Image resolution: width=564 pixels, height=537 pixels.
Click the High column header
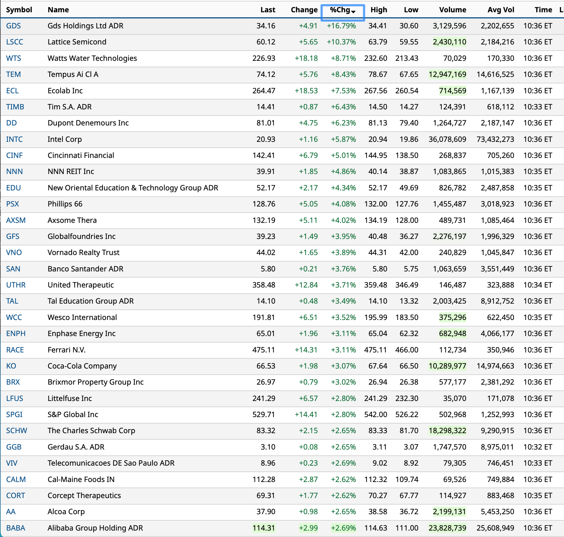pos(378,10)
